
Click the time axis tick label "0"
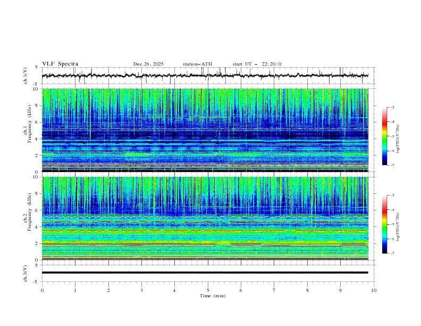(x=42, y=290)
